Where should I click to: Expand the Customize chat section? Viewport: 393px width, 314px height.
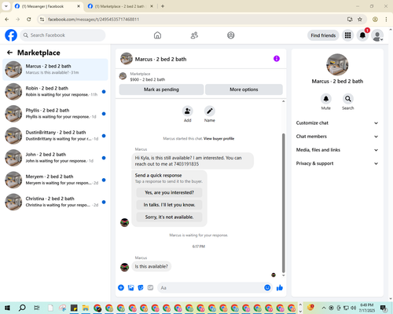point(337,123)
